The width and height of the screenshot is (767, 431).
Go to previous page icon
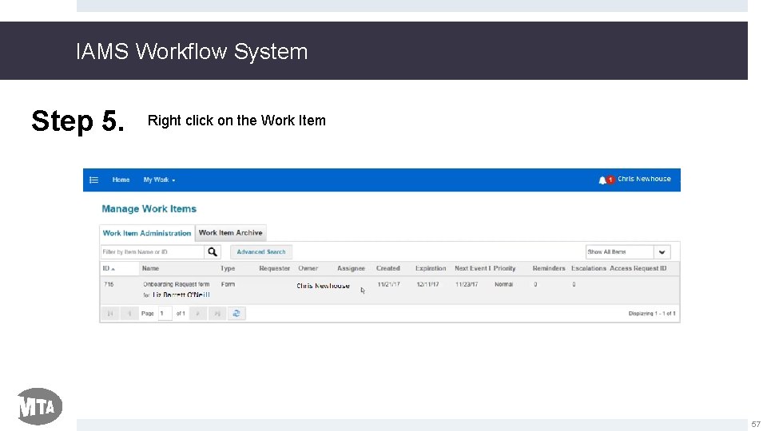129,313
